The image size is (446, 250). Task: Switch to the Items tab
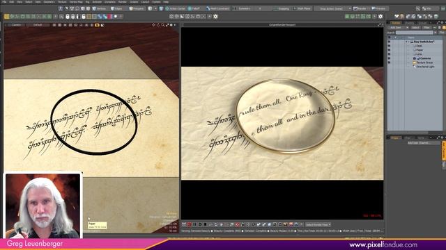pyautogui.click(x=396, y=23)
